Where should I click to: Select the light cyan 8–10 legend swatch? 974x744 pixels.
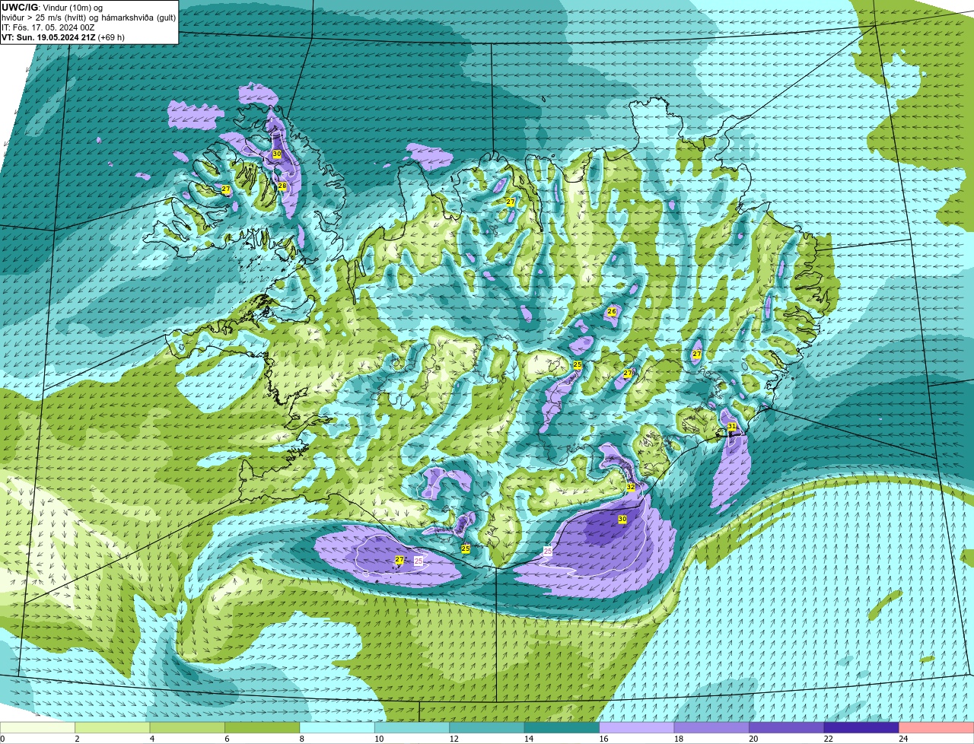point(337,727)
